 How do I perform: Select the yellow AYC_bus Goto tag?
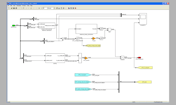point(144,82)
